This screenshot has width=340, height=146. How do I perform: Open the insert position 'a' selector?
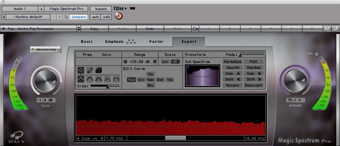41,9
